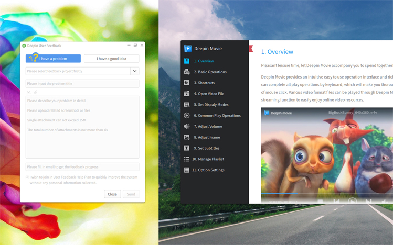Switch to "I have a good idea"
The height and width of the screenshot is (245, 393).
pos(111,59)
